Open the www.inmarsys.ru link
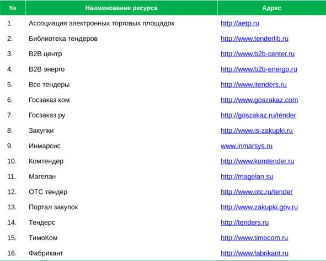Viewport: 326px width, 261px height. click(247, 146)
